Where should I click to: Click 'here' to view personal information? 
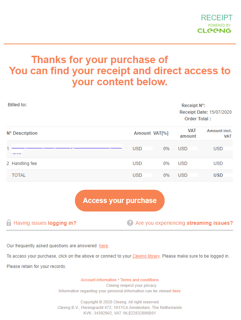click(176, 291)
